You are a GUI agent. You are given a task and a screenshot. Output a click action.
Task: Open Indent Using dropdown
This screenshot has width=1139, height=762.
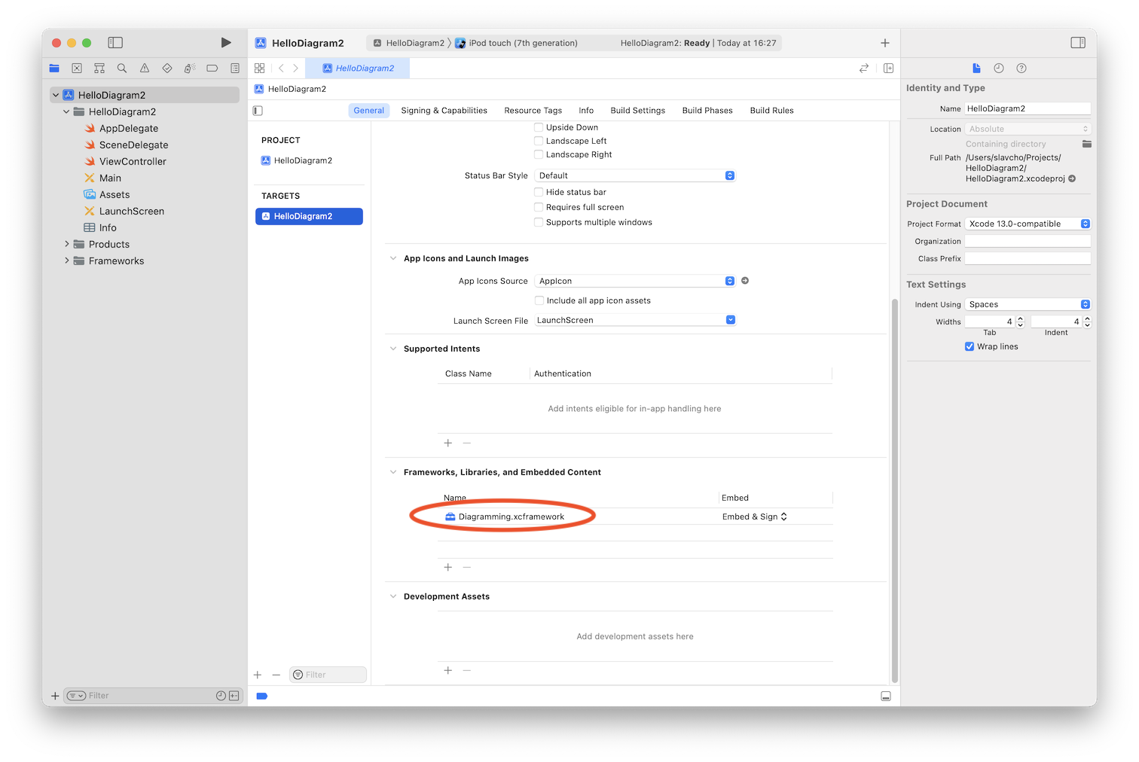(1028, 304)
